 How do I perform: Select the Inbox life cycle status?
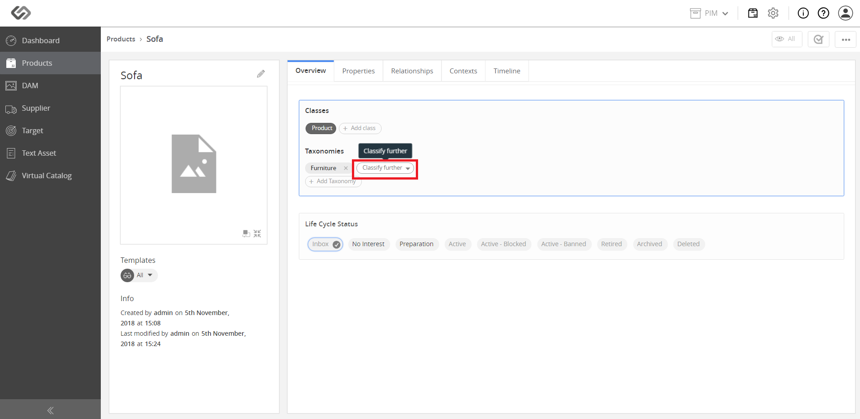tap(325, 244)
